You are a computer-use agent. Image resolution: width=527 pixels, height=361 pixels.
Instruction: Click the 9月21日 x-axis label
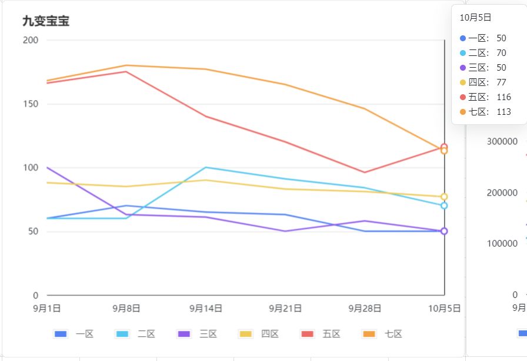285,308
